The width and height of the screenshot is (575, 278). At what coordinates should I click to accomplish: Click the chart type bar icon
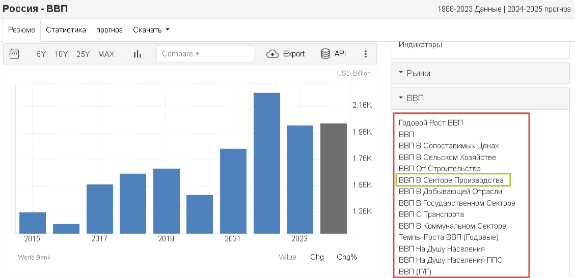coord(137,54)
